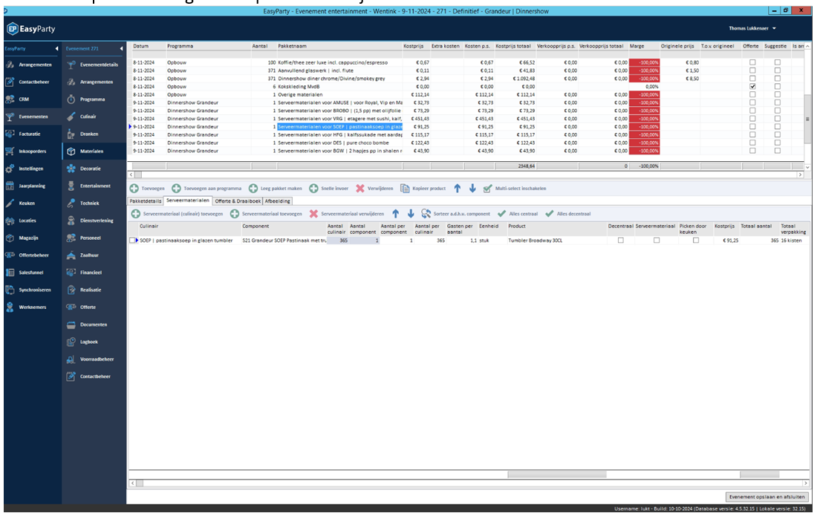Screen dimensions: 817x516
Task: Click Serveermateriaal verwijderen
Action: [x=347, y=214]
